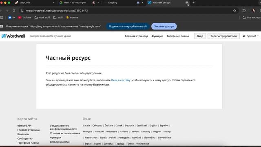
Task: Open the Главная страница footer link
Action: [x=29, y=130]
